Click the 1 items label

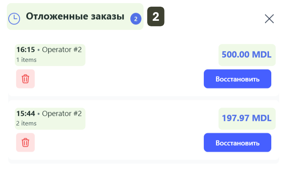coord(26,60)
